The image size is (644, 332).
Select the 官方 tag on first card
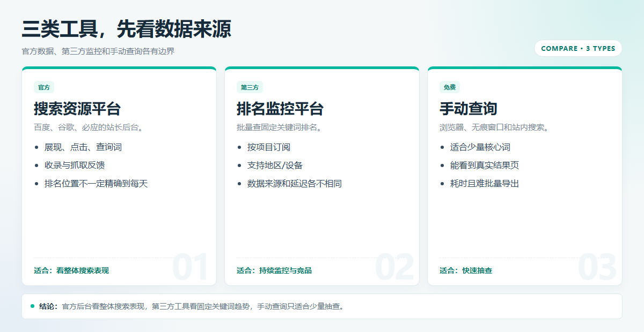coord(44,87)
